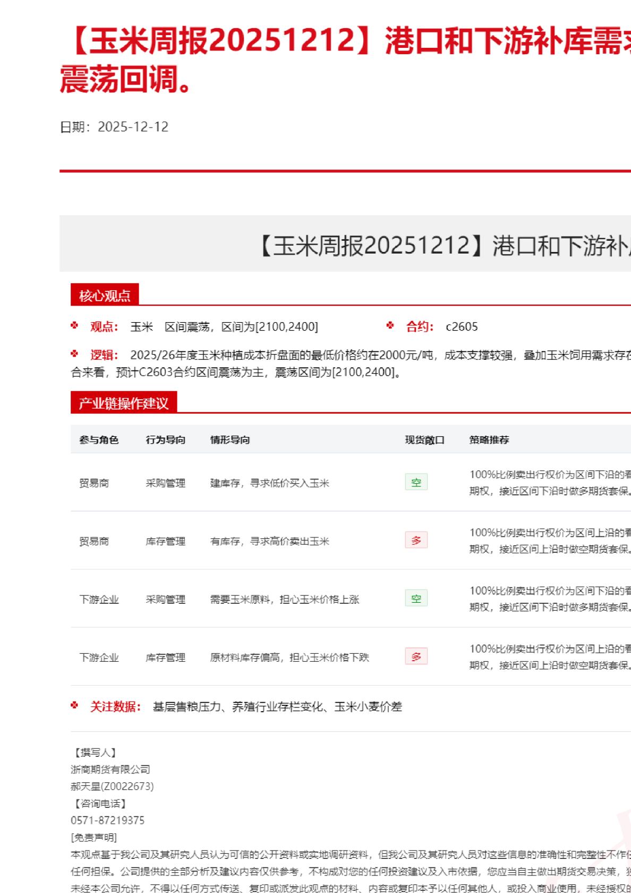Viewport: 631px width, 893px height.
Task: Click the red bullet icon beside 逻辑
Action: pos(74,353)
